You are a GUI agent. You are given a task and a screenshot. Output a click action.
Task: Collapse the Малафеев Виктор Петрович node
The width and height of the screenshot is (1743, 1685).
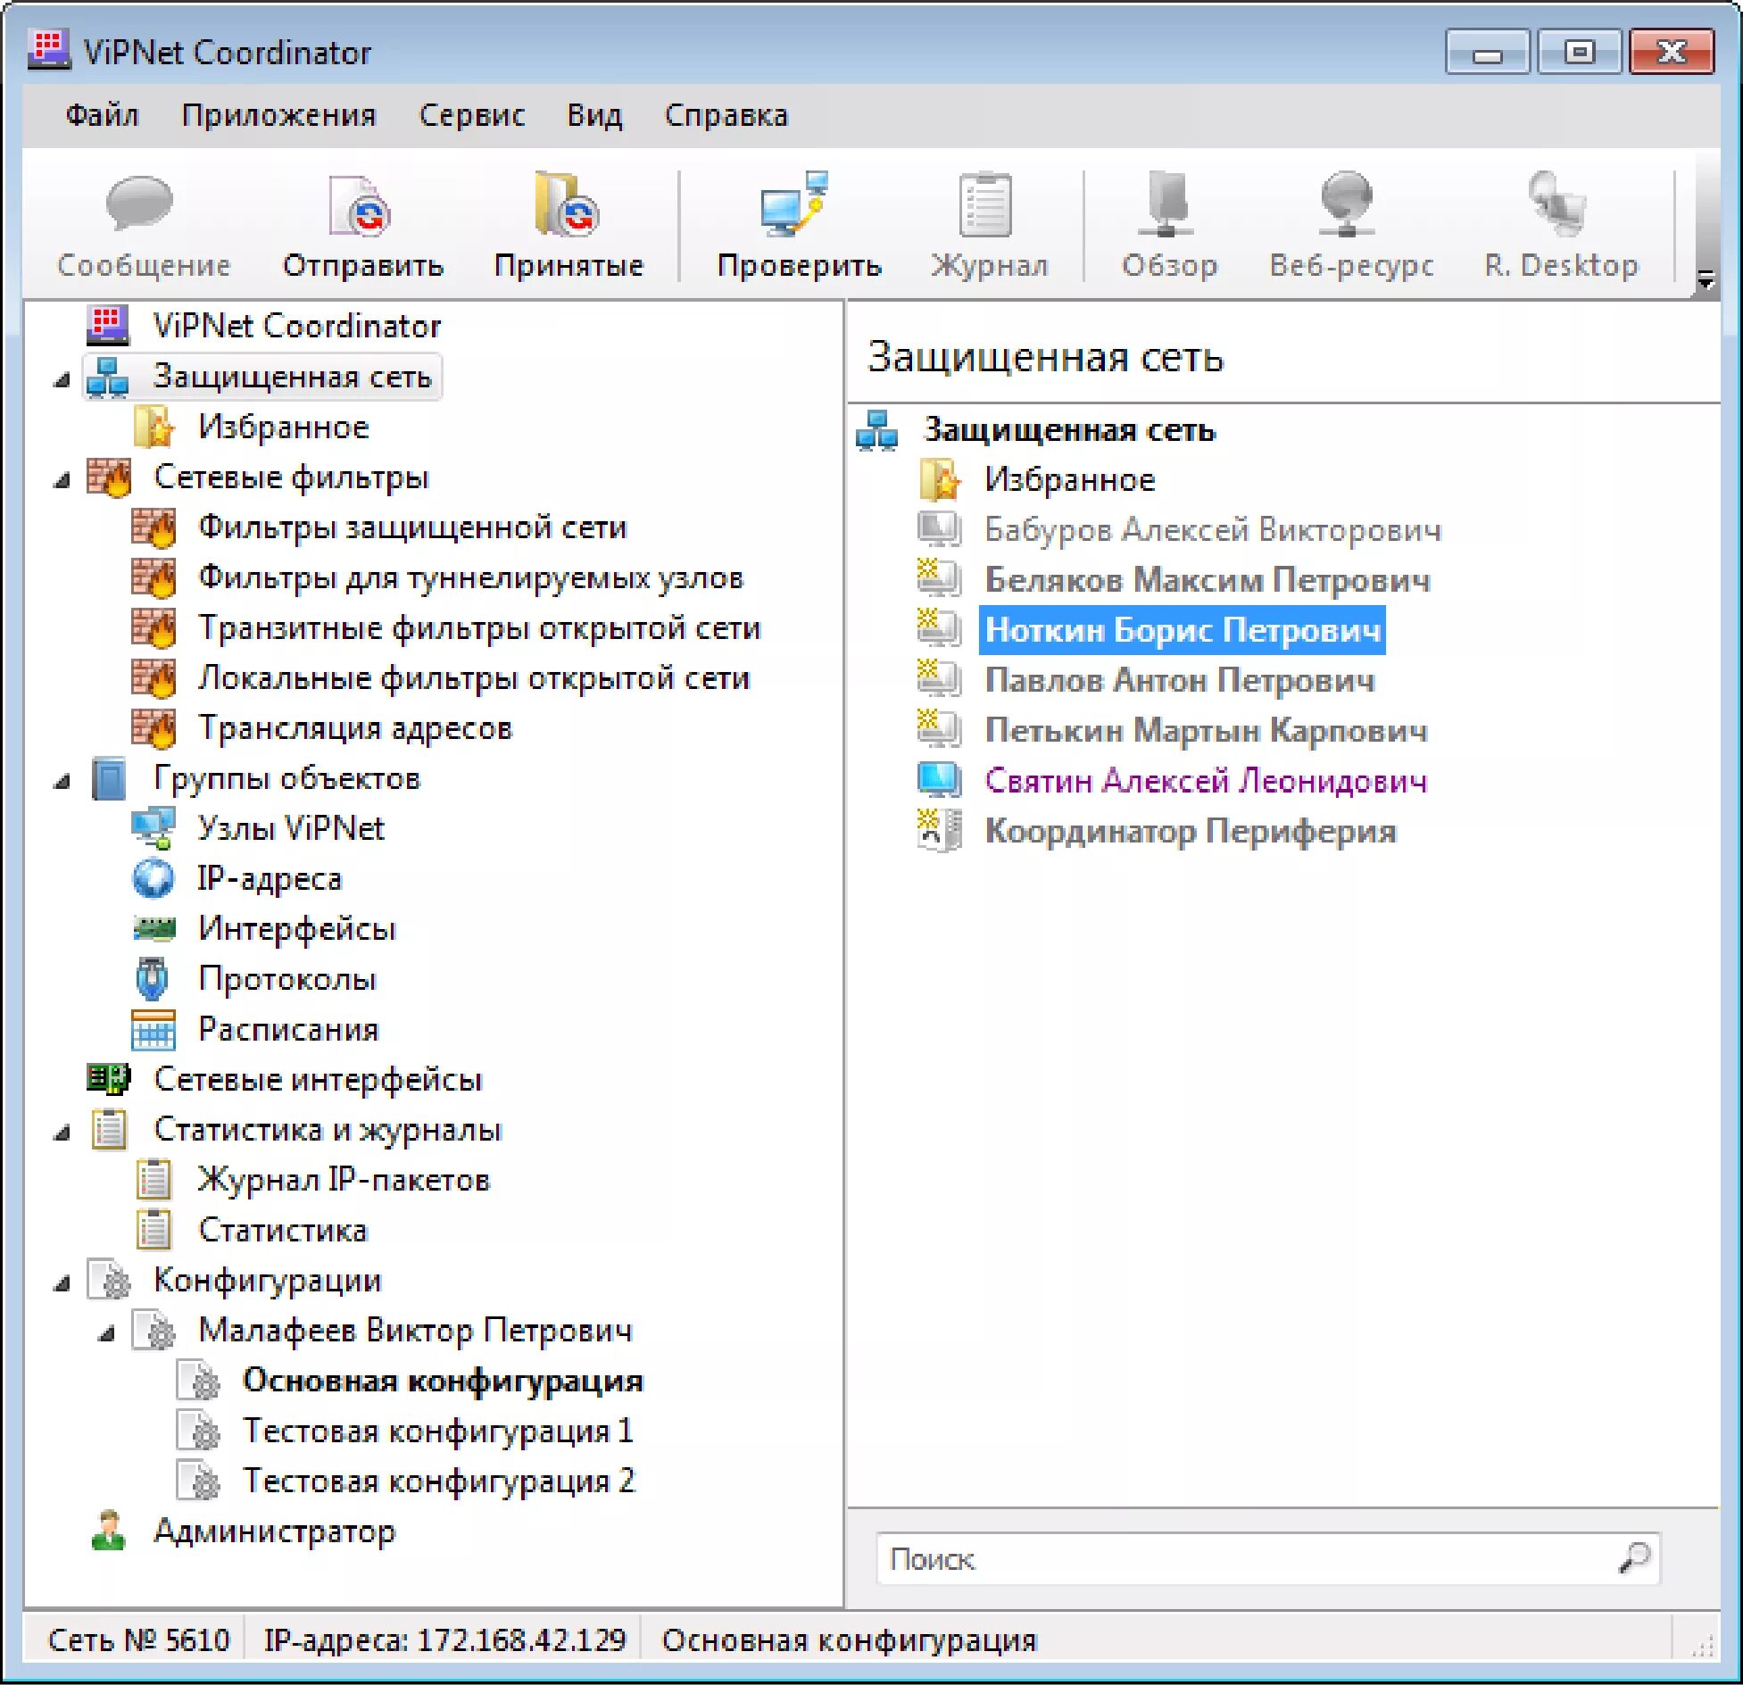[x=105, y=1334]
